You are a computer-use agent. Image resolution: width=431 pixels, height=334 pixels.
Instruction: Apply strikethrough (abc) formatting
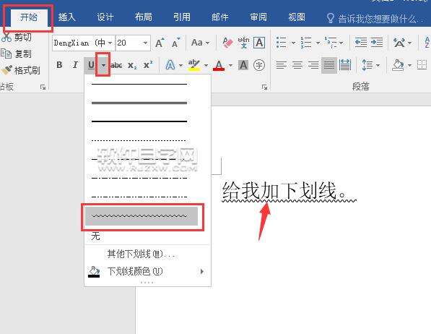pyautogui.click(x=116, y=65)
